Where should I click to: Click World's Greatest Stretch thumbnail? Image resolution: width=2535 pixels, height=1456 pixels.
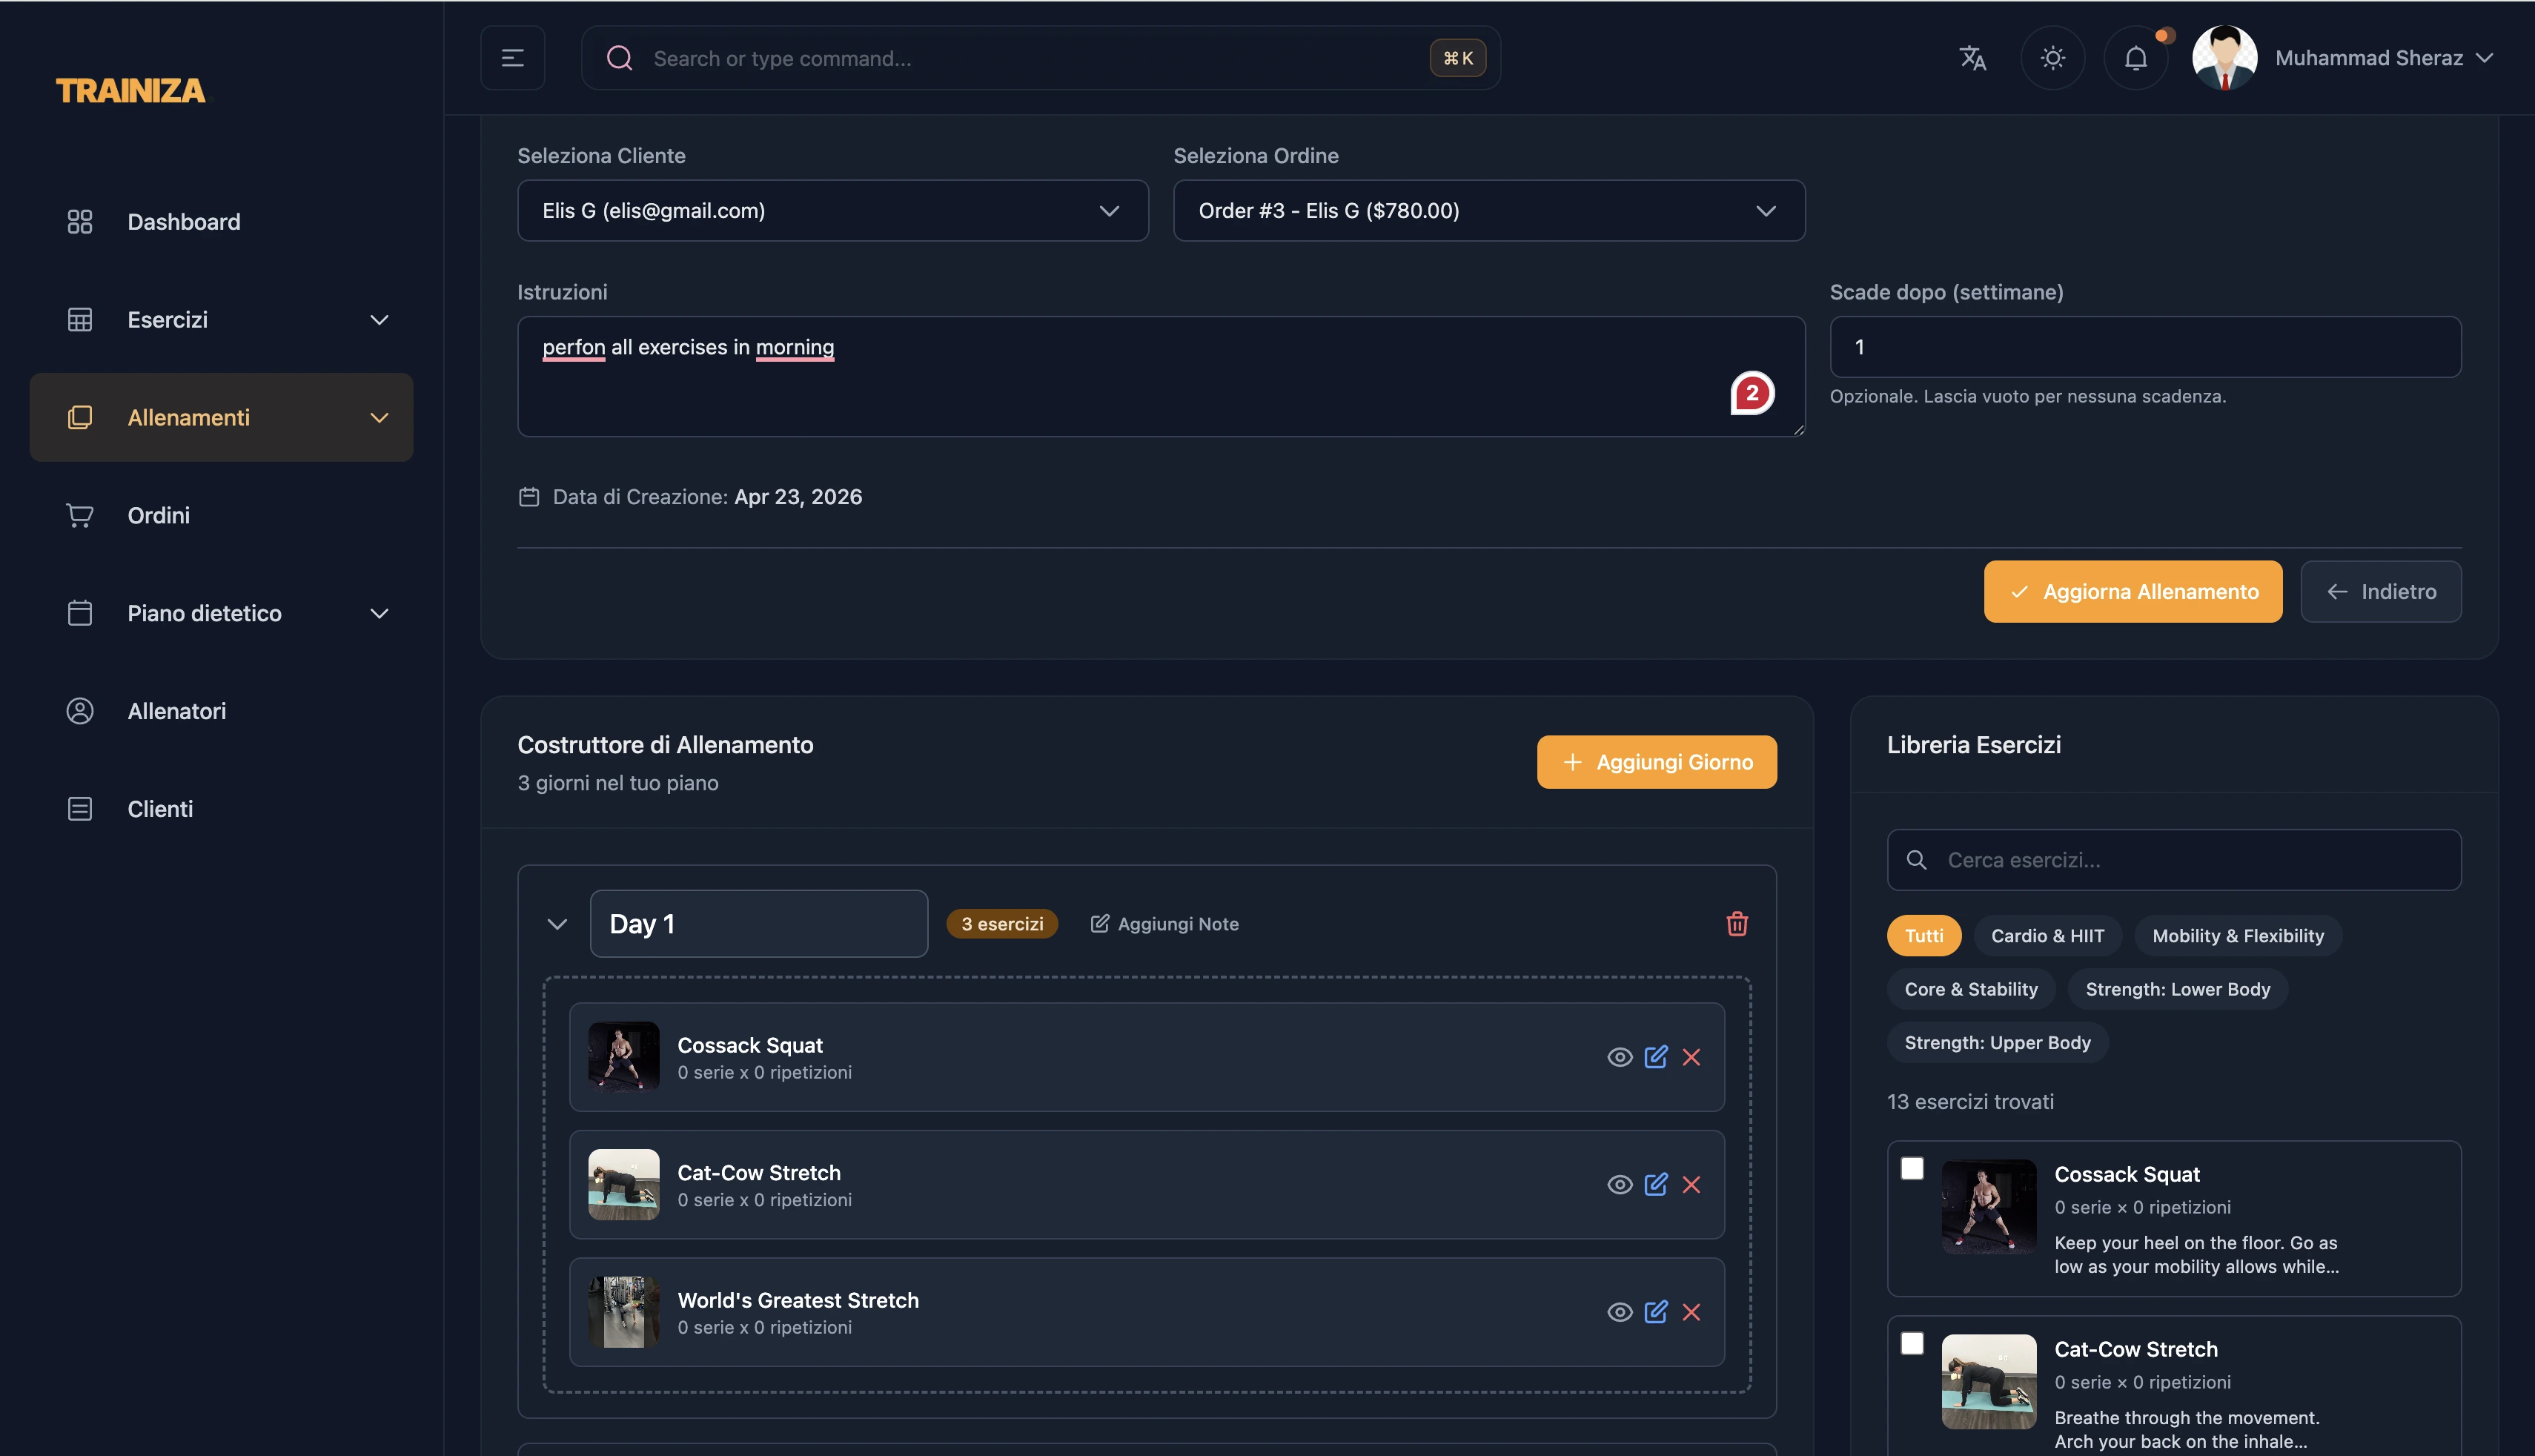pos(624,1312)
